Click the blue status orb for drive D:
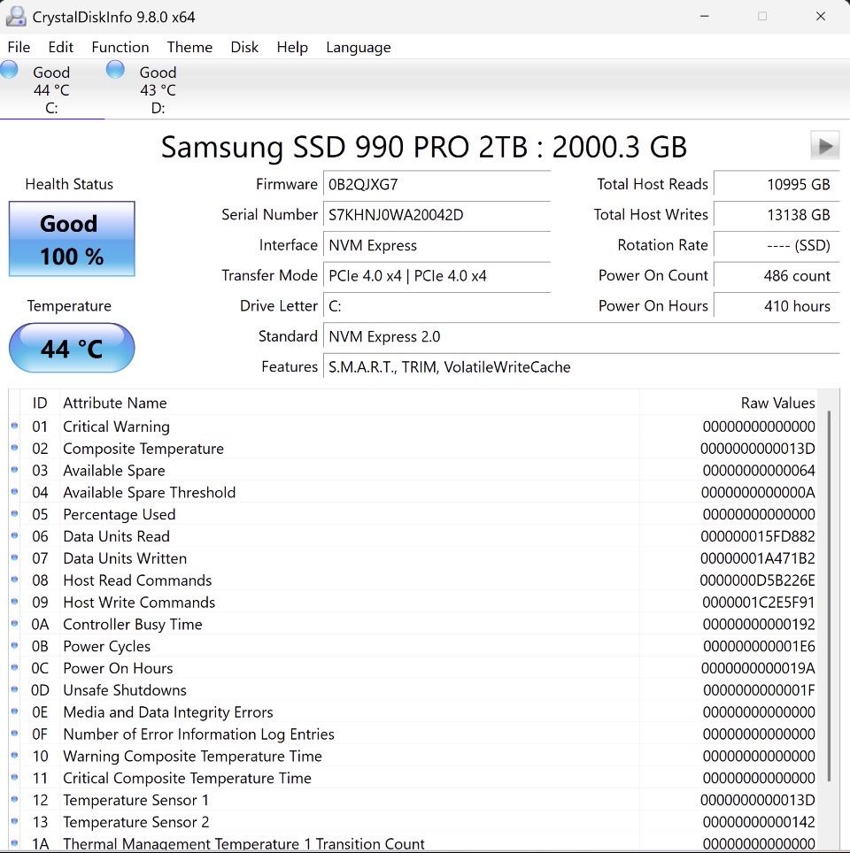The width and height of the screenshot is (850, 853). [x=115, y=70]
